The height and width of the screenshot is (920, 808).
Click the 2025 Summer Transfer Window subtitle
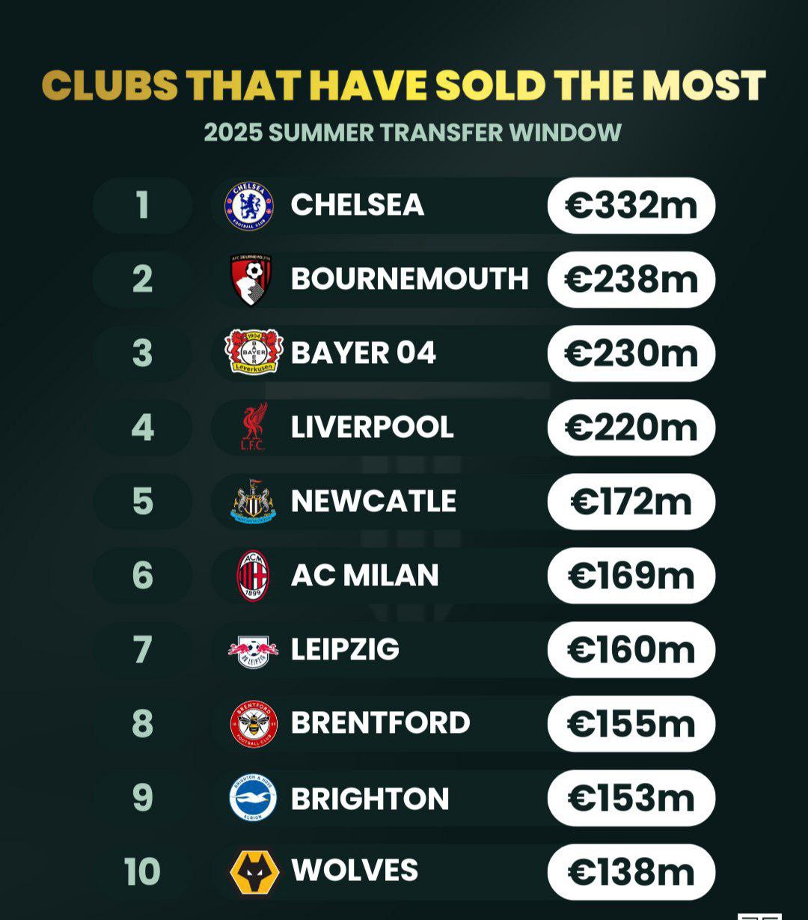click(412, 132)
